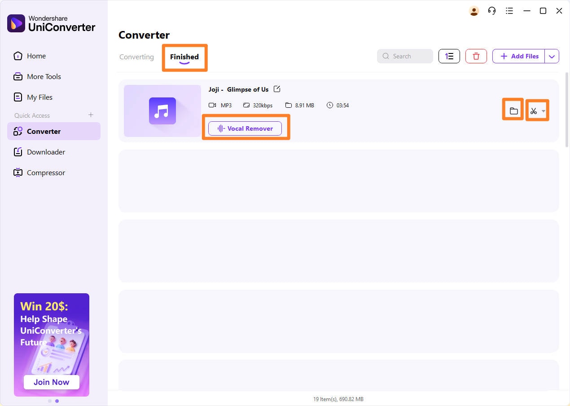Click the 8.91 MB size label

(x=305, y=106)
